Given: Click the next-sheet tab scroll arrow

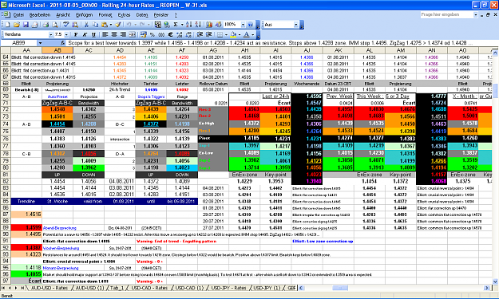Looking at the screenshot, I should click(x=16, y=288).
